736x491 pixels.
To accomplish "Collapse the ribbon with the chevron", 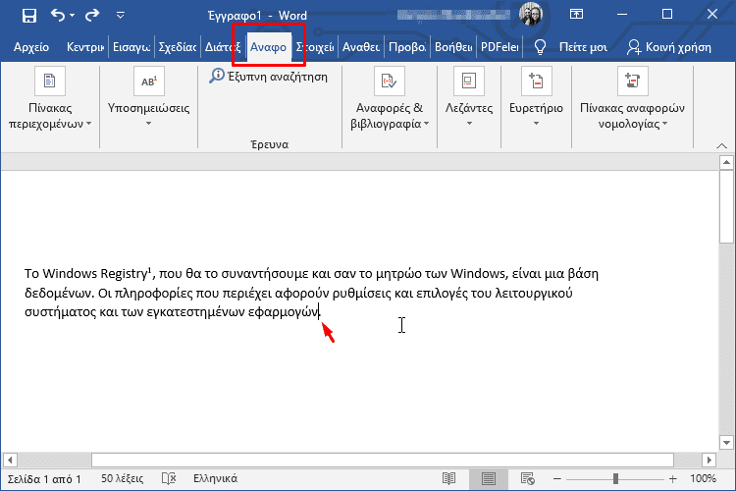I will [x=722, y=146].
